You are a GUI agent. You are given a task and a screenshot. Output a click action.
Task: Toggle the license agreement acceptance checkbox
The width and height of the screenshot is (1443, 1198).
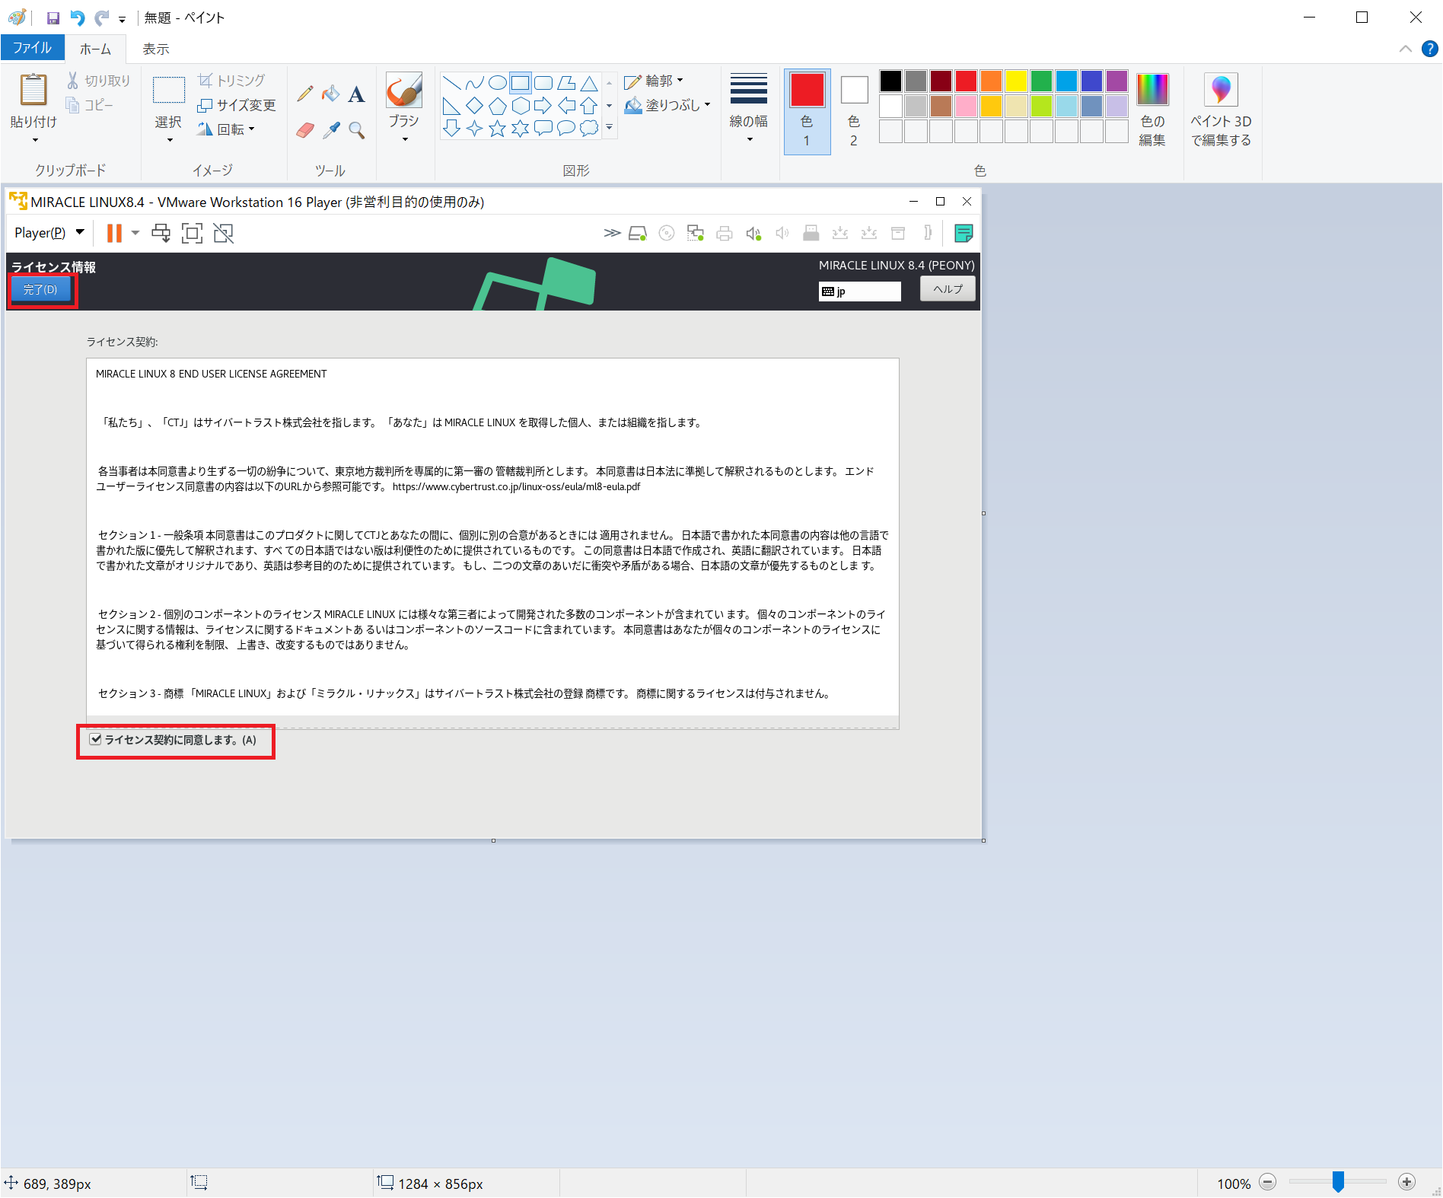tap(96, 739)
